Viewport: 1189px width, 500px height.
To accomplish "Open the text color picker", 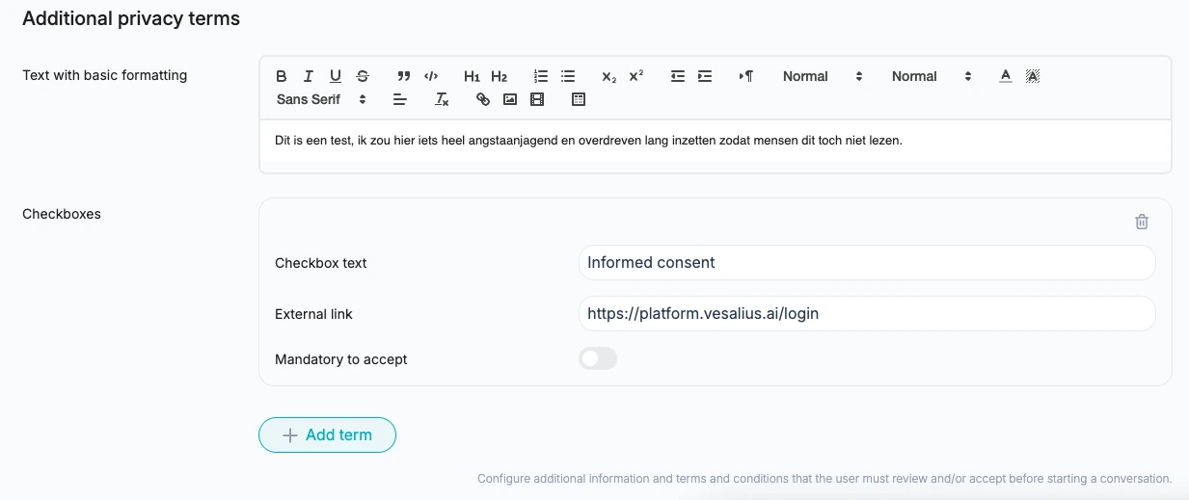I will click(1006, 76).
